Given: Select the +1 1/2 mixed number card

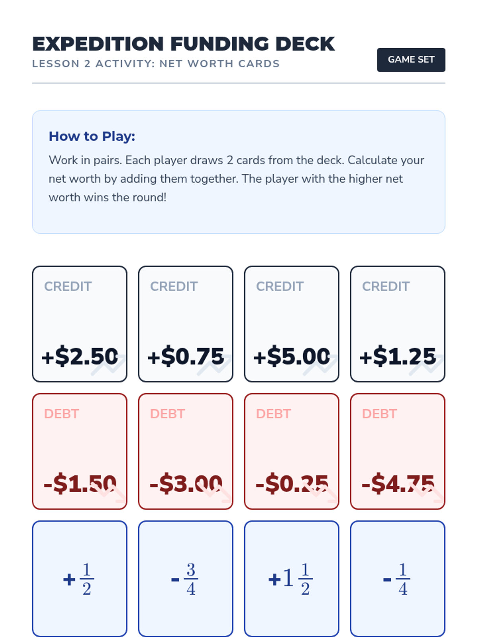Looking at the screenshot, I should tap(292, 579).
